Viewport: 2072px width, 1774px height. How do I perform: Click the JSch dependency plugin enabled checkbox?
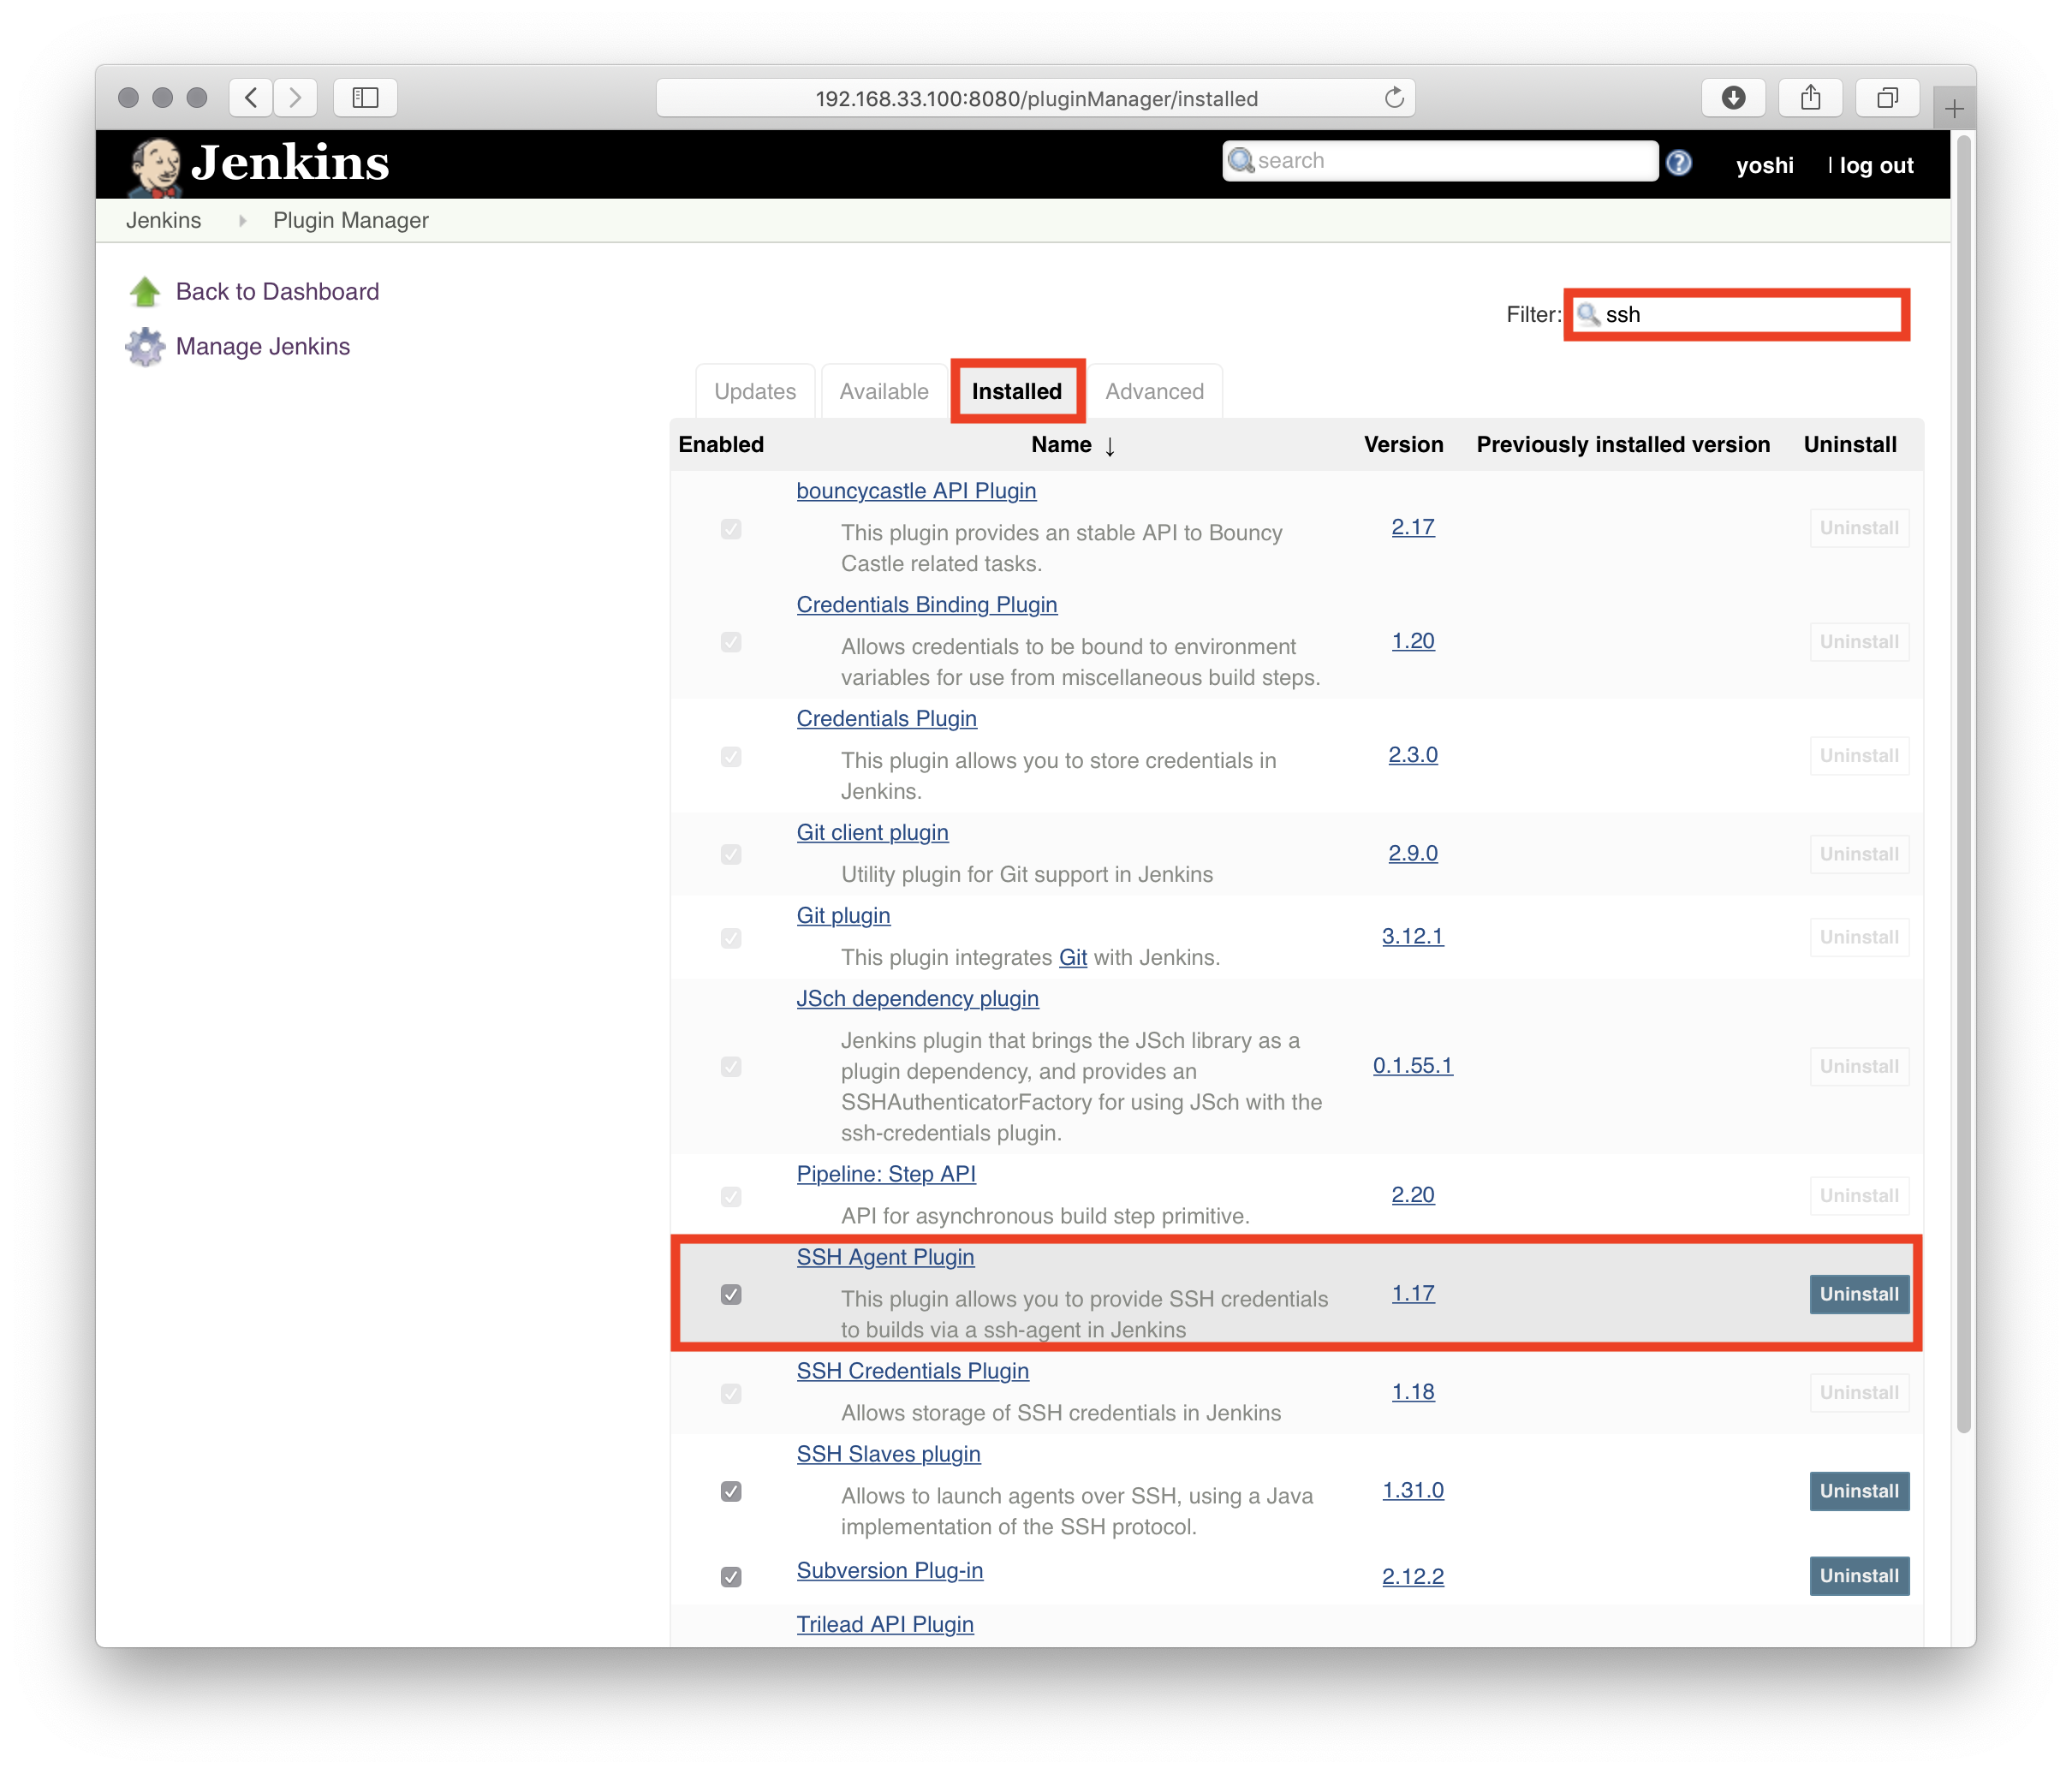[x=731, y=1067]
